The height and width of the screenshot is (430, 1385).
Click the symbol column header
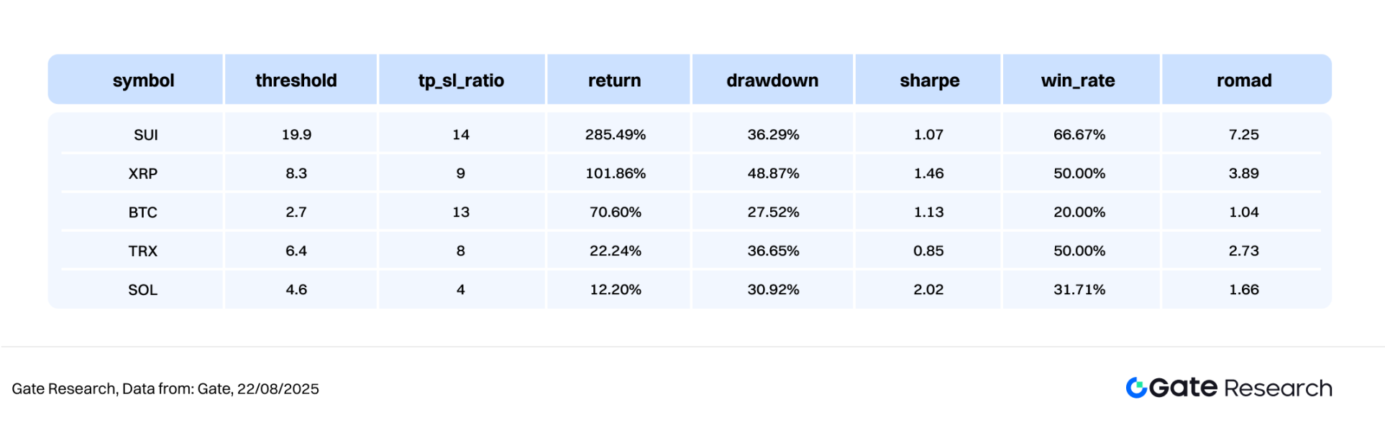143,80
